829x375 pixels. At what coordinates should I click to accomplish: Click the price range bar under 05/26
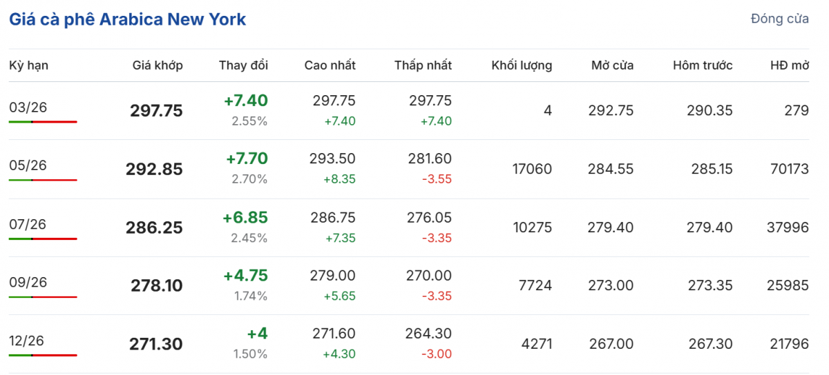(43, 180)
